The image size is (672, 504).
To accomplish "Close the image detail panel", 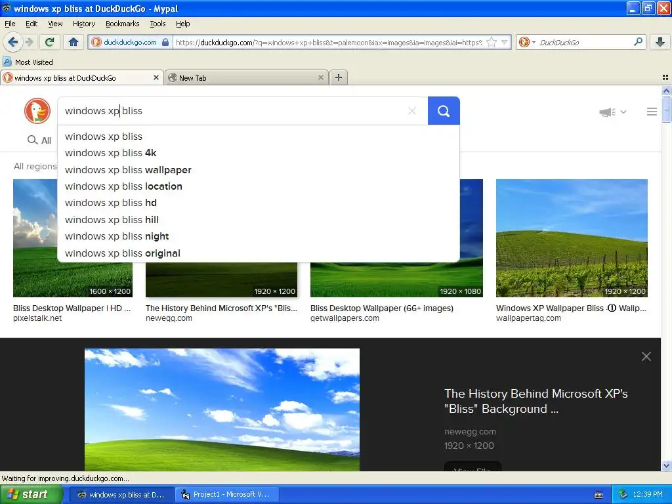I will coord(646,356).
